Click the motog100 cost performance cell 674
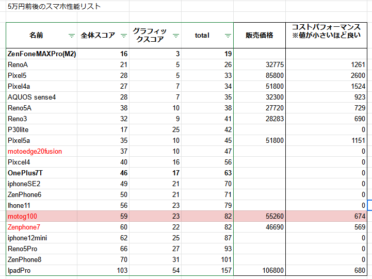The image size is (372, 279). 329,216
